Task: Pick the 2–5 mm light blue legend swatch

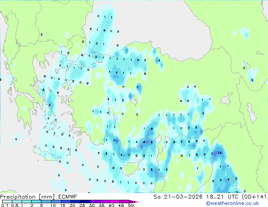Action: (36, 202)
